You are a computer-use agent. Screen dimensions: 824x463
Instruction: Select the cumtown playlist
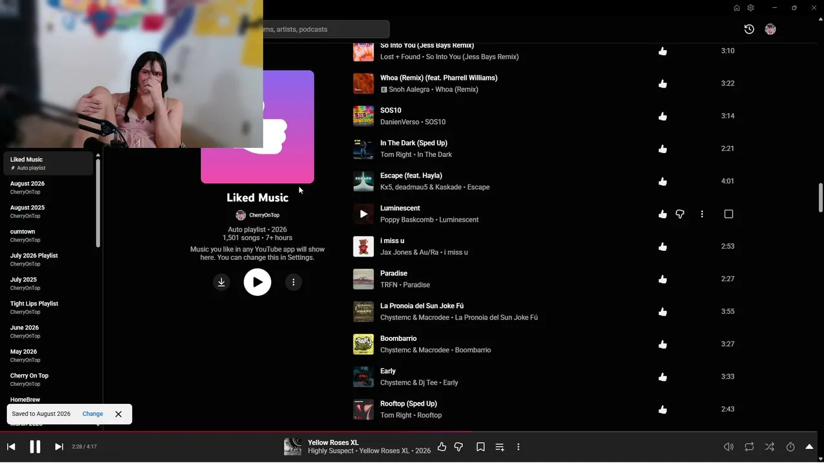pyautogui.click(x=48, y=235)
